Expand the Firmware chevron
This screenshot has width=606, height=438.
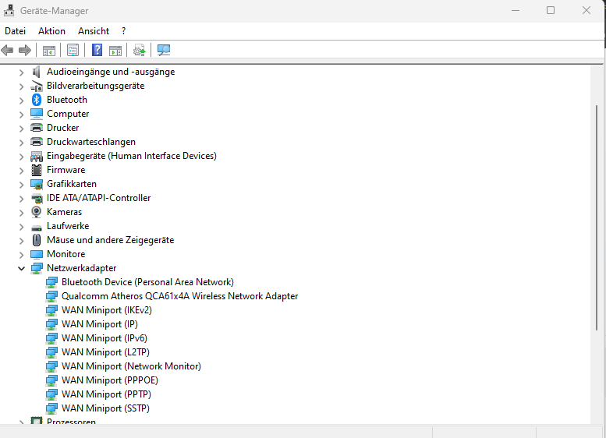tap(21, 171)
